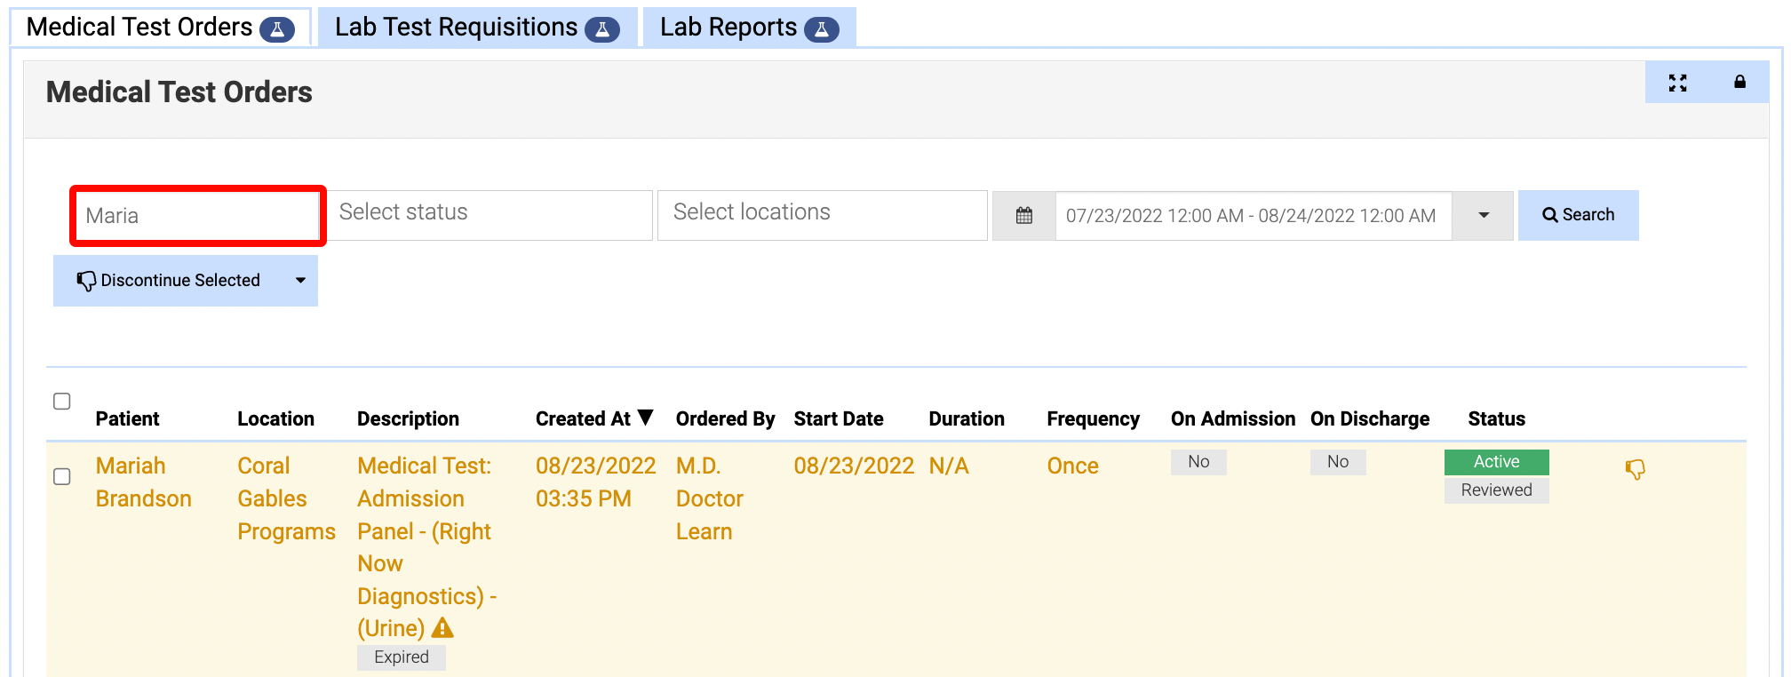Open the Select status dropdown
1791x677 pixels.
[490, 214]
